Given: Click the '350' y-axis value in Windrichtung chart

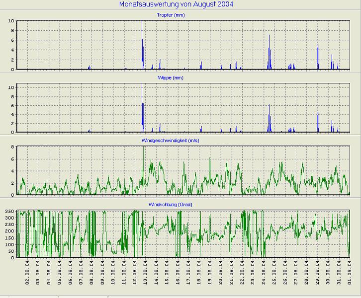Looking at the screenshot, I should tap(10, 212).
